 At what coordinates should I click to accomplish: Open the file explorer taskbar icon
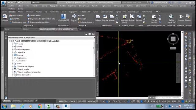click(x=13, y=106)
